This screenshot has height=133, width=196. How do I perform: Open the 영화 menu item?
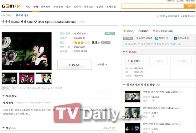click(68, 7)
